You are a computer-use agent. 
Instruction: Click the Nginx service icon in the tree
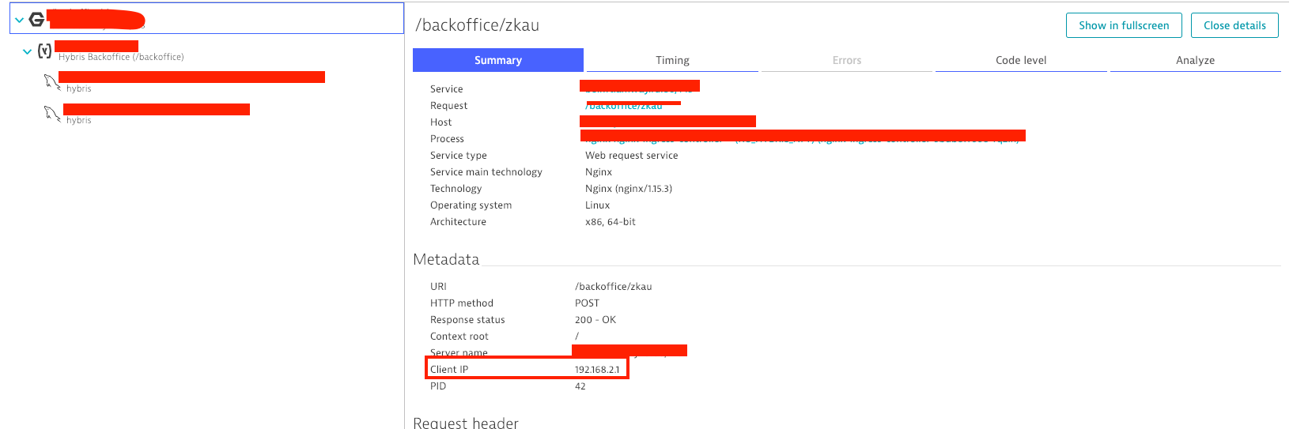pyautogui.click(x=36, y=19)
